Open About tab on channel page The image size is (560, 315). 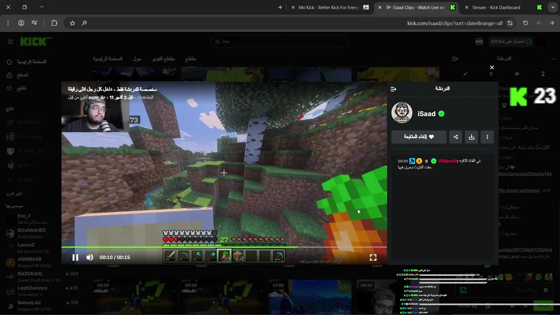(137, 59)
